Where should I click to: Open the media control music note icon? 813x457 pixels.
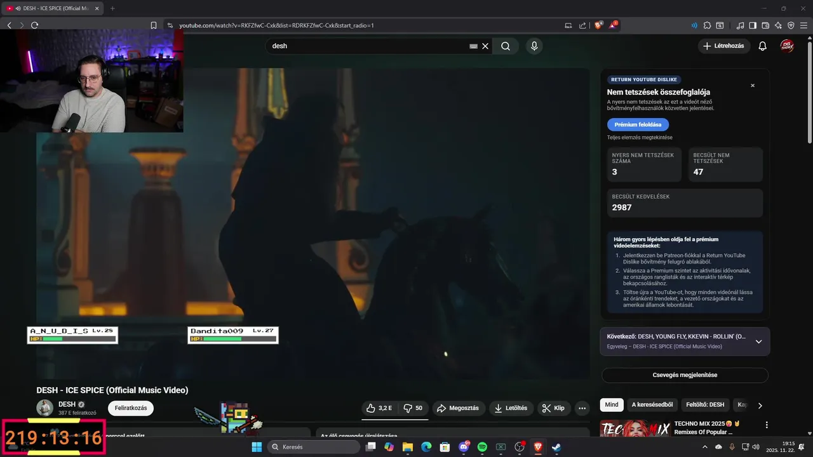740,25
